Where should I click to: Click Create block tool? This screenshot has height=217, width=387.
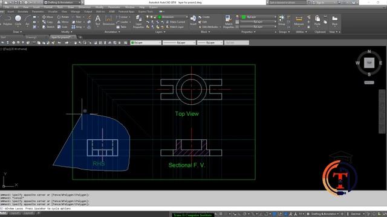point(204,17)
